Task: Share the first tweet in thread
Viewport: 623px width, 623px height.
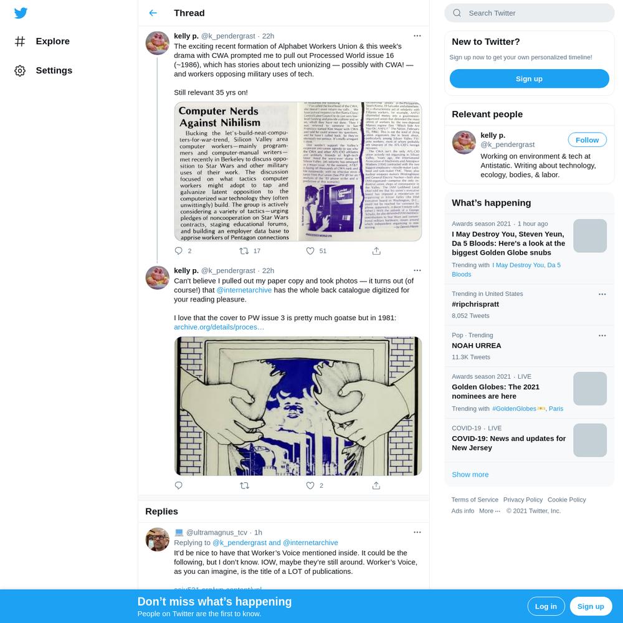Action: [376, 250]
